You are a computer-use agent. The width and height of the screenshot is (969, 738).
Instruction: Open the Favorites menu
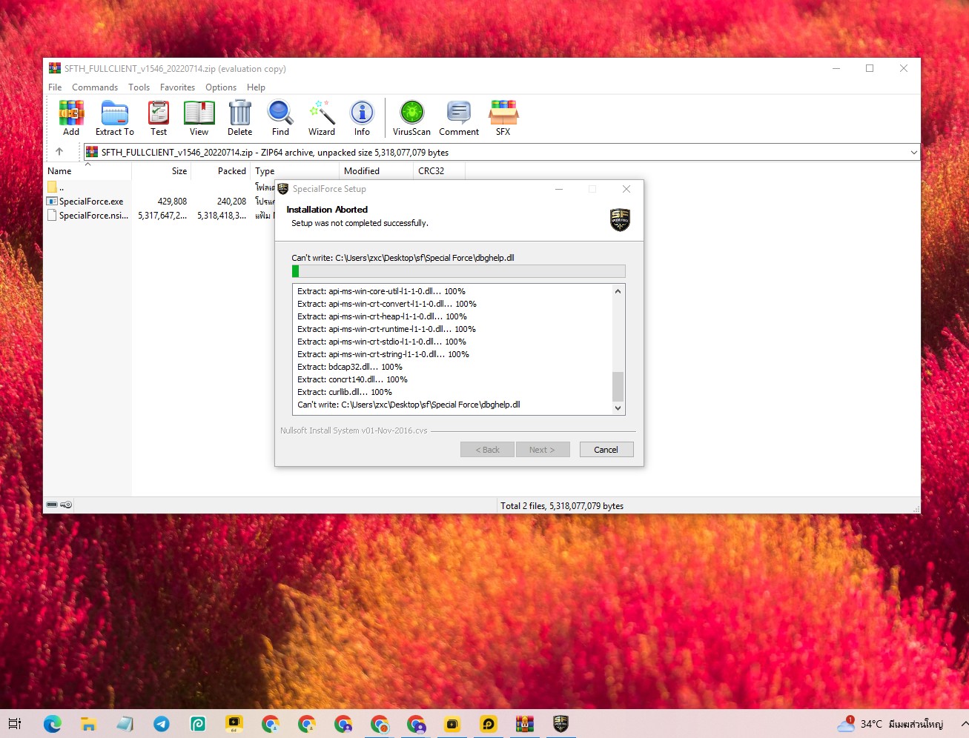[177, 87]
